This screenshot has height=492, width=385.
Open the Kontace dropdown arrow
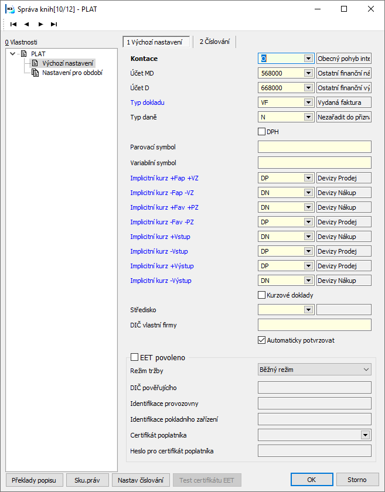pyautogui.click(x=308, y=59)
